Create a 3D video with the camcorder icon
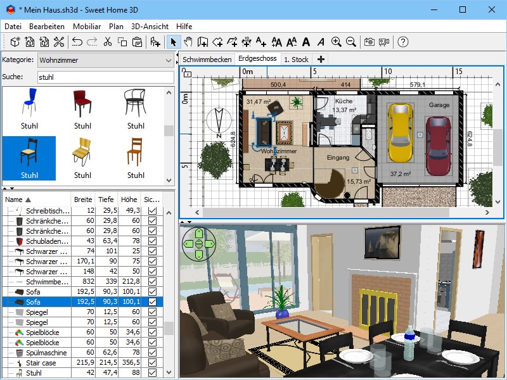Image resolution: width=507 pixels, height=380 pixels. pyautogui.click(x=384, y=42)
